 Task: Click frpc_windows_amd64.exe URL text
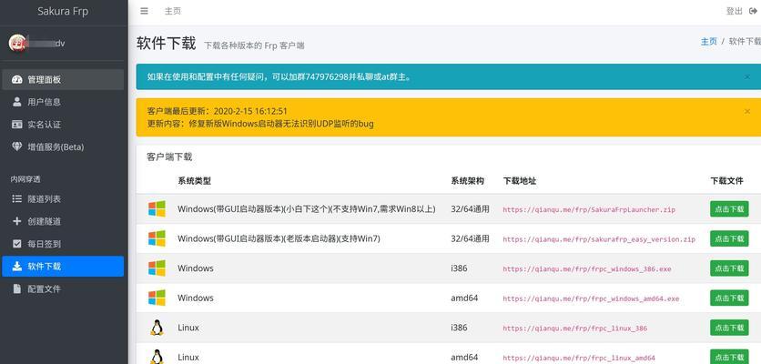click(591, 298)
